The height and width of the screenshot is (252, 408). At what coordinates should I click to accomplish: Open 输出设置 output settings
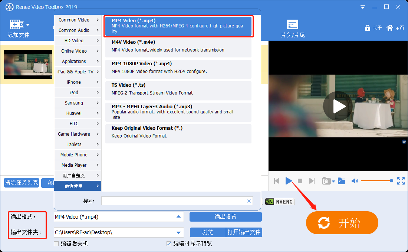coord(226,217)
